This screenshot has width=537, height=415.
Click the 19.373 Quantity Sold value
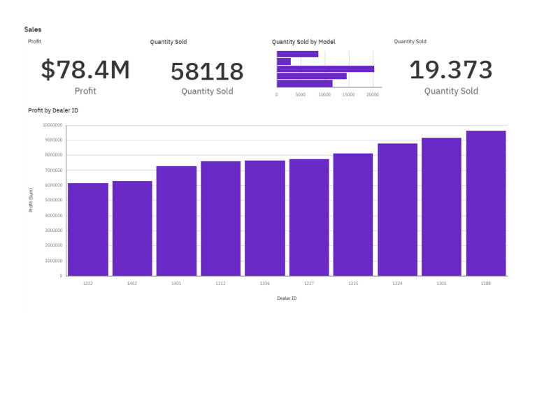(451, 70)
